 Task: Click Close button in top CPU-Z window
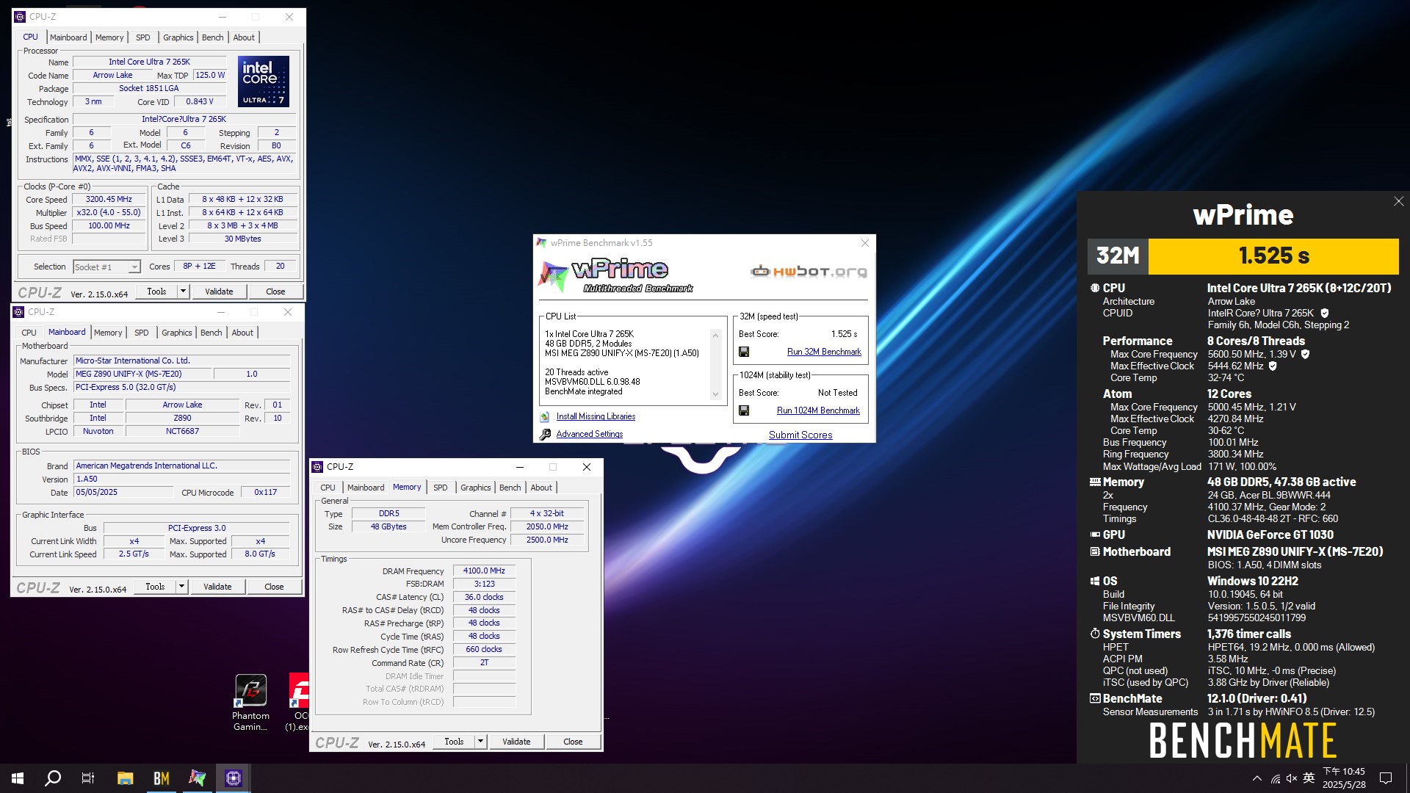275,292
